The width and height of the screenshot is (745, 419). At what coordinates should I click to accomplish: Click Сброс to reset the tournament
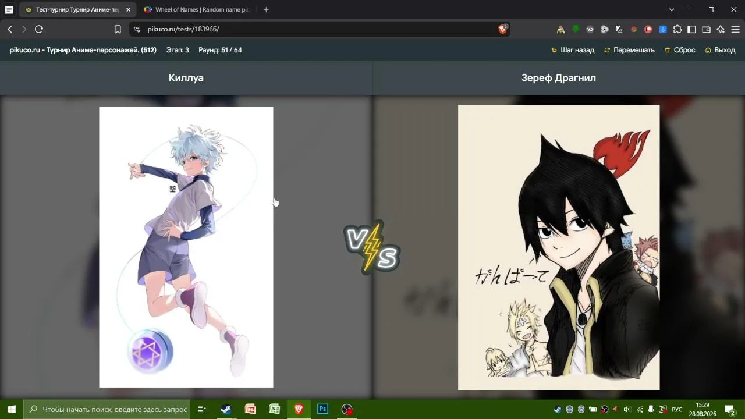[x=680, y=50]
